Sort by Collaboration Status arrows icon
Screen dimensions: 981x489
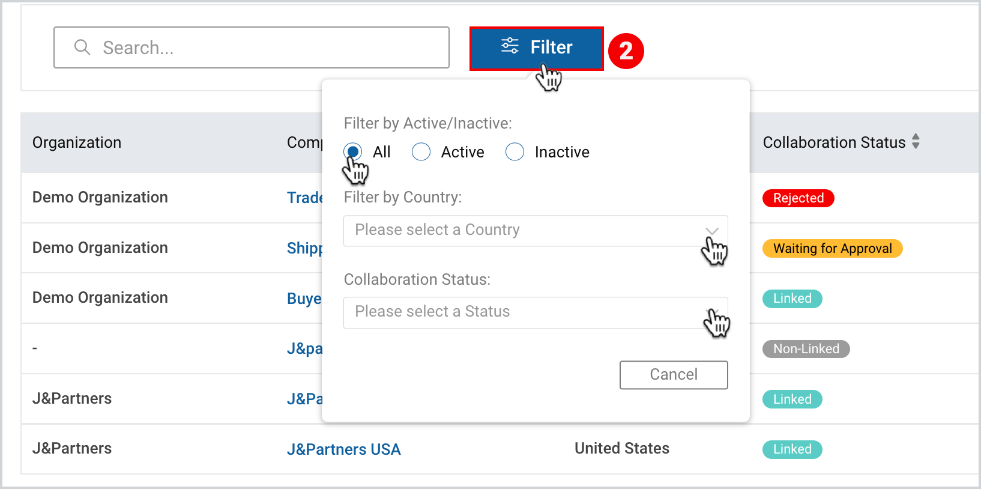click(x=916, y=142)
